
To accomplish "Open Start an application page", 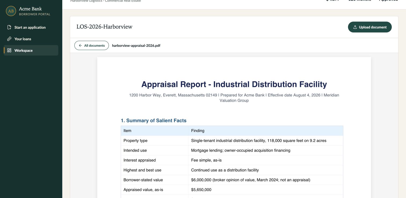I will pyautogui.click(x=31, y=27).
